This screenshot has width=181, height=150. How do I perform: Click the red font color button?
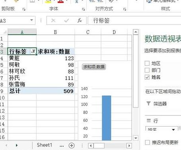(60, 2)
